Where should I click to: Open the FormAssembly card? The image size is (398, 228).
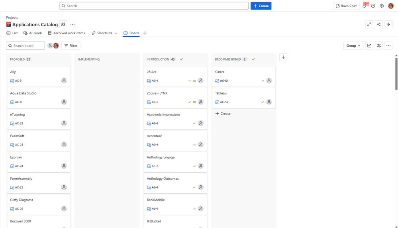(39, 183)
